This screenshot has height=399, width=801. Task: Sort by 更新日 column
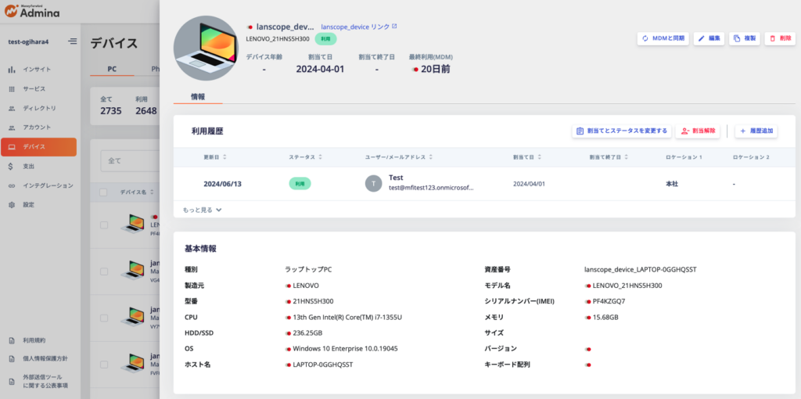point(215,157)
